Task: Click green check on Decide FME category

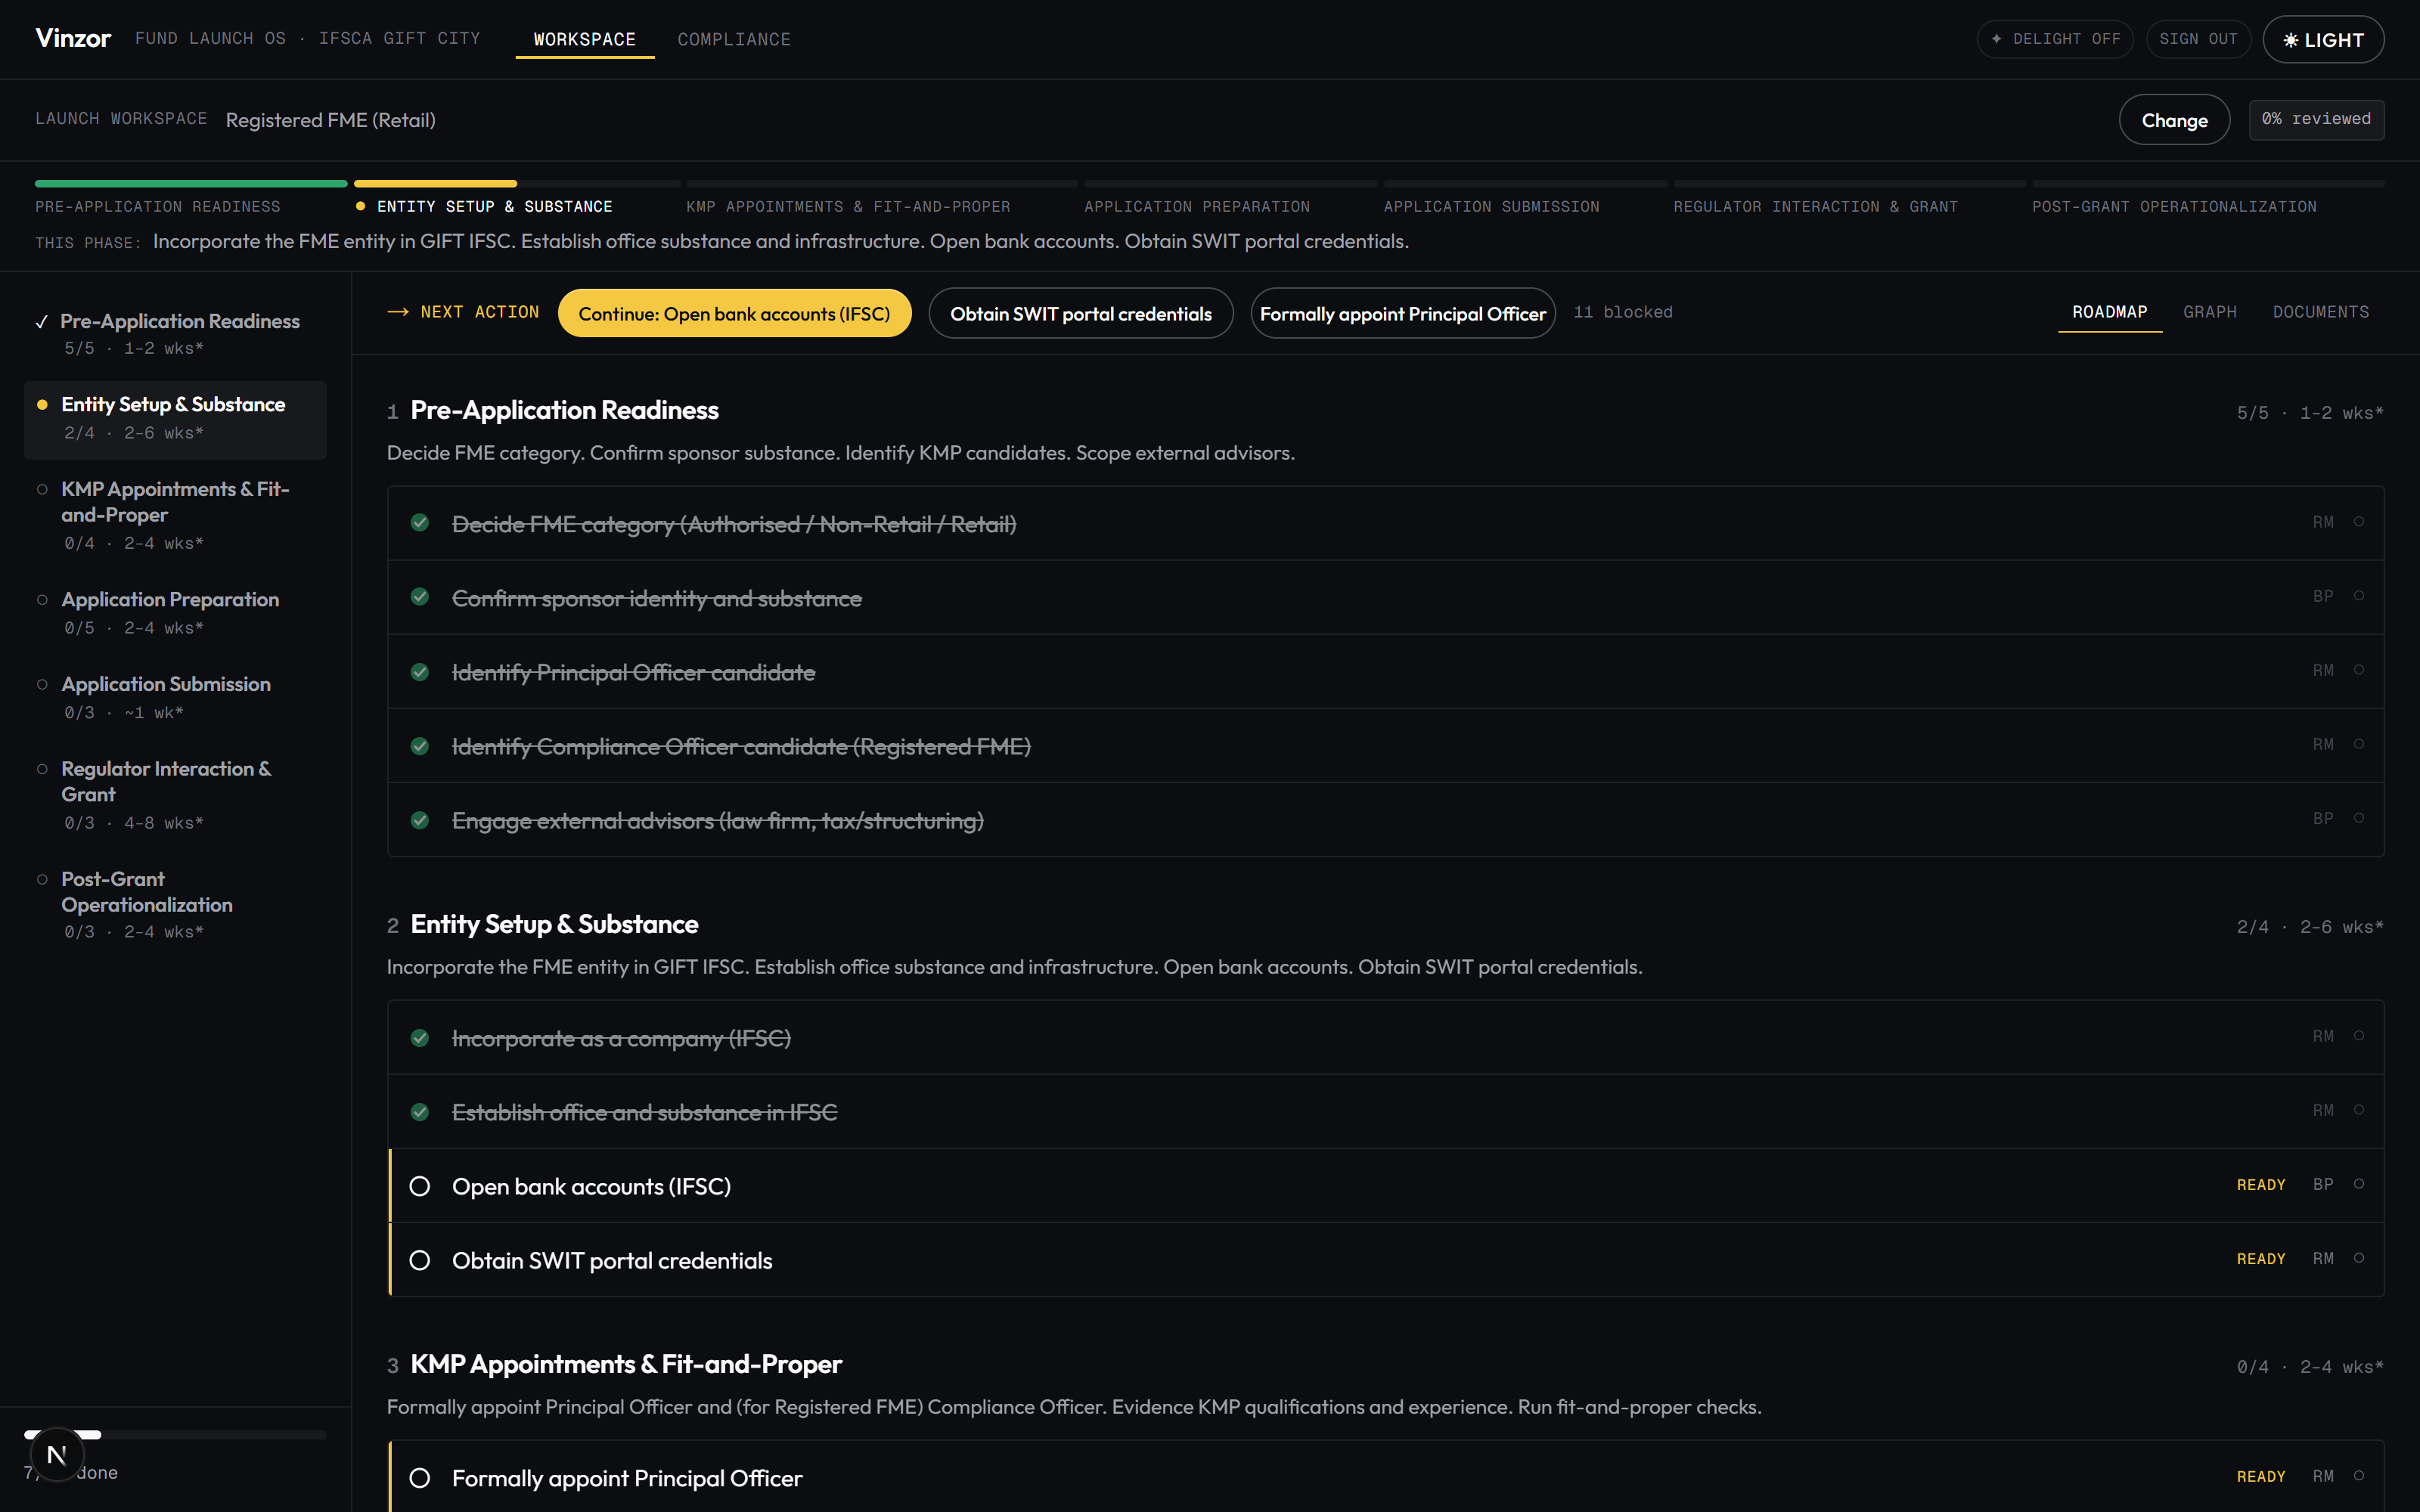Action: [420, 523]
